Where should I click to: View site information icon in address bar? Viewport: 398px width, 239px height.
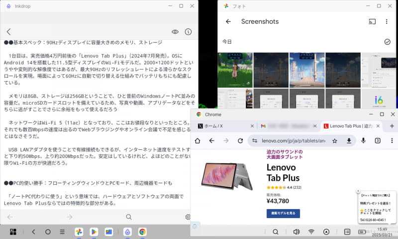(255, 141)
